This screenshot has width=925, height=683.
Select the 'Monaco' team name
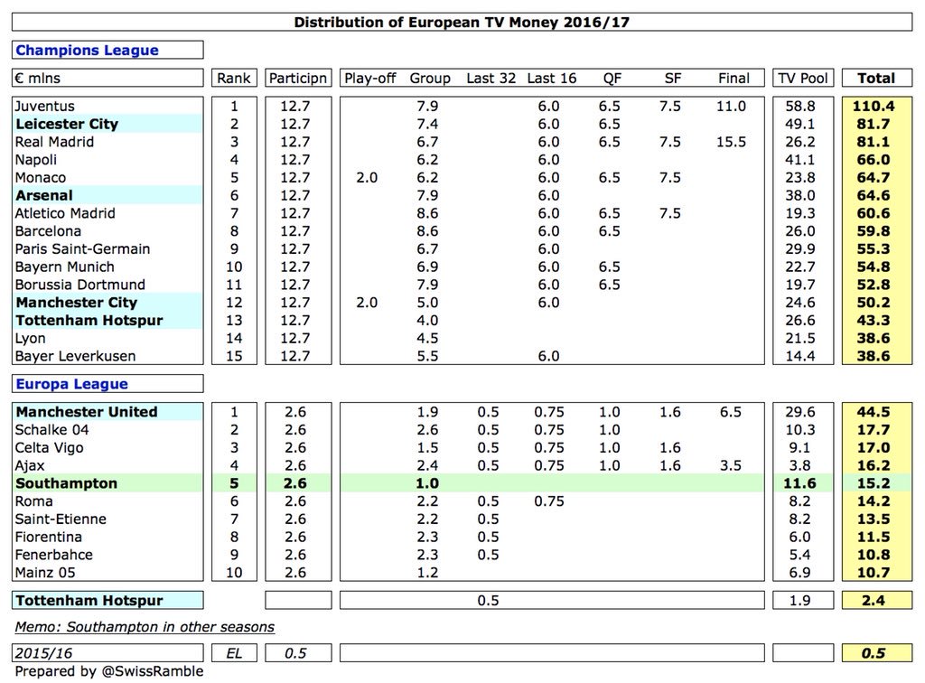(40, 178)
